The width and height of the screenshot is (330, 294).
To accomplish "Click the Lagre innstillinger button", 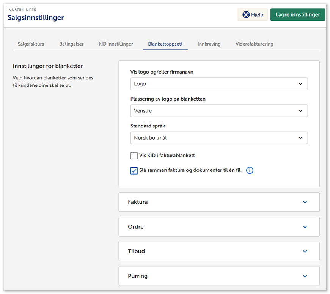I will point(297,15).
